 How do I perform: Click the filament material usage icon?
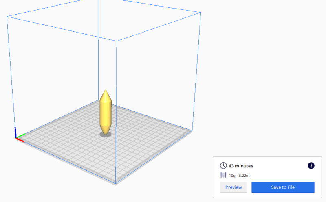coord(223,175)
